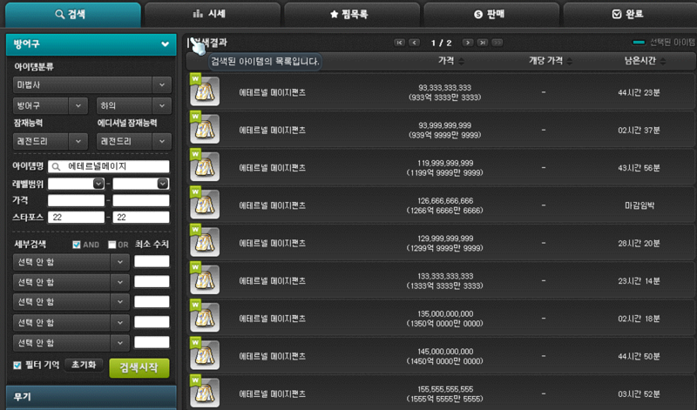Select the listing with 28시간 20분 remaining

pos(441,243)
